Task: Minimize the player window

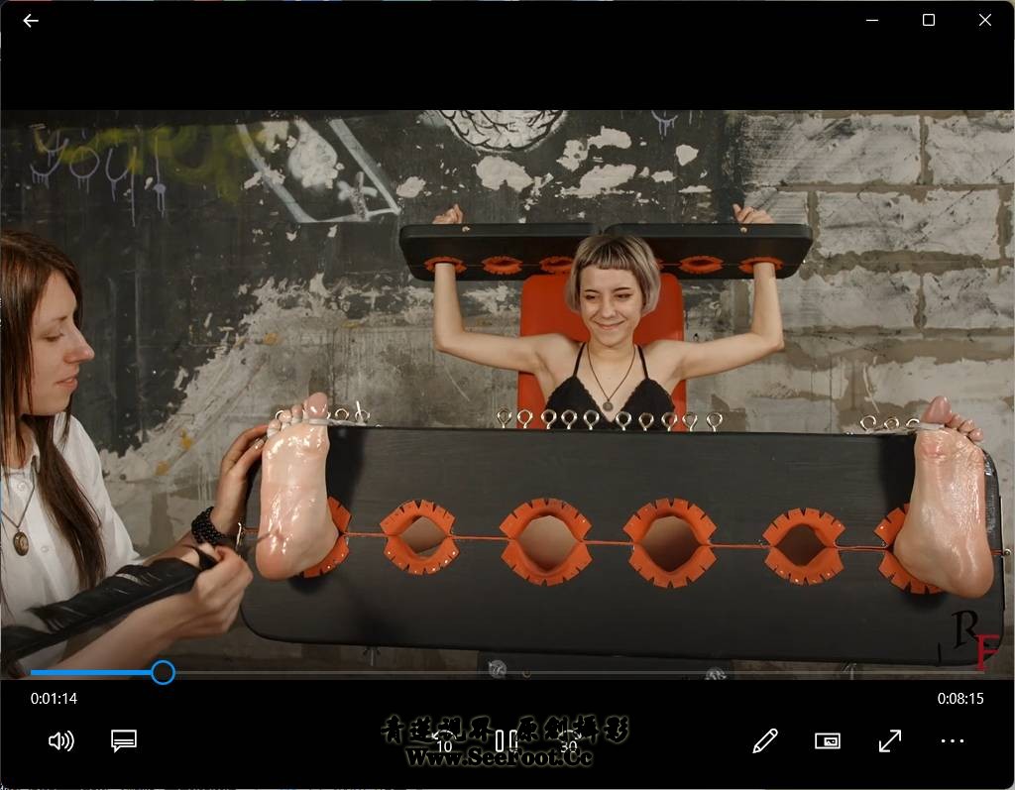Action: coord(872,20)
